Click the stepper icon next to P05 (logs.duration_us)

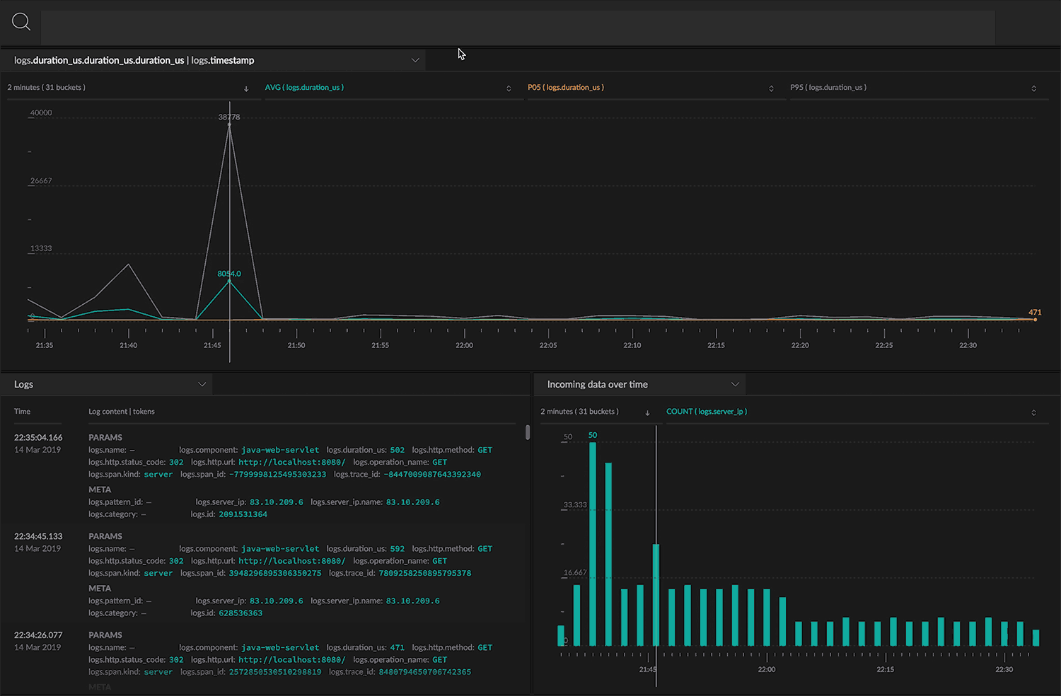pyautogui.click(x=771, y=88)
